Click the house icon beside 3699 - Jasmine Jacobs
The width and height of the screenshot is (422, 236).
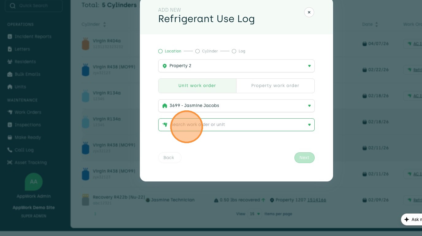coord(165,106)
